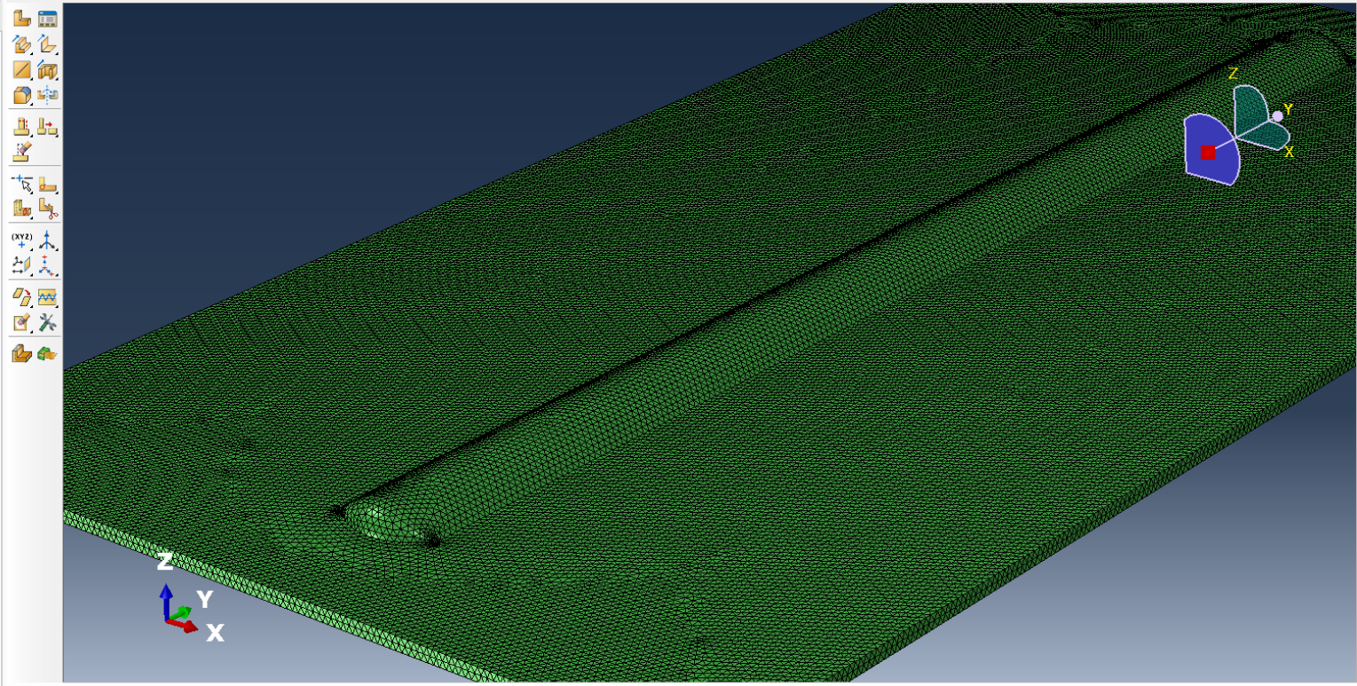The height and width of the screenshot is (686, 1357).
Task: Click the eraser-over-bar tool icon
Action: click(x=21, y=151)
